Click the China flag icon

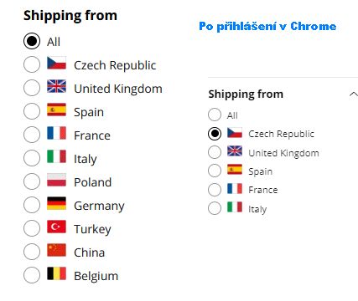56,250
